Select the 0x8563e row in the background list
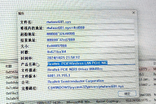Image resolution: width=156 pixels, height=104 pixels. pyautogui.click(x=12, y=72)
